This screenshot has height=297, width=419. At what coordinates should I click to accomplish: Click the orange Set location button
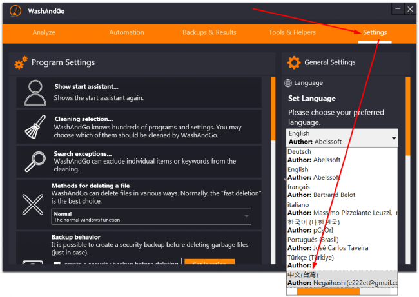pos(209,262)
